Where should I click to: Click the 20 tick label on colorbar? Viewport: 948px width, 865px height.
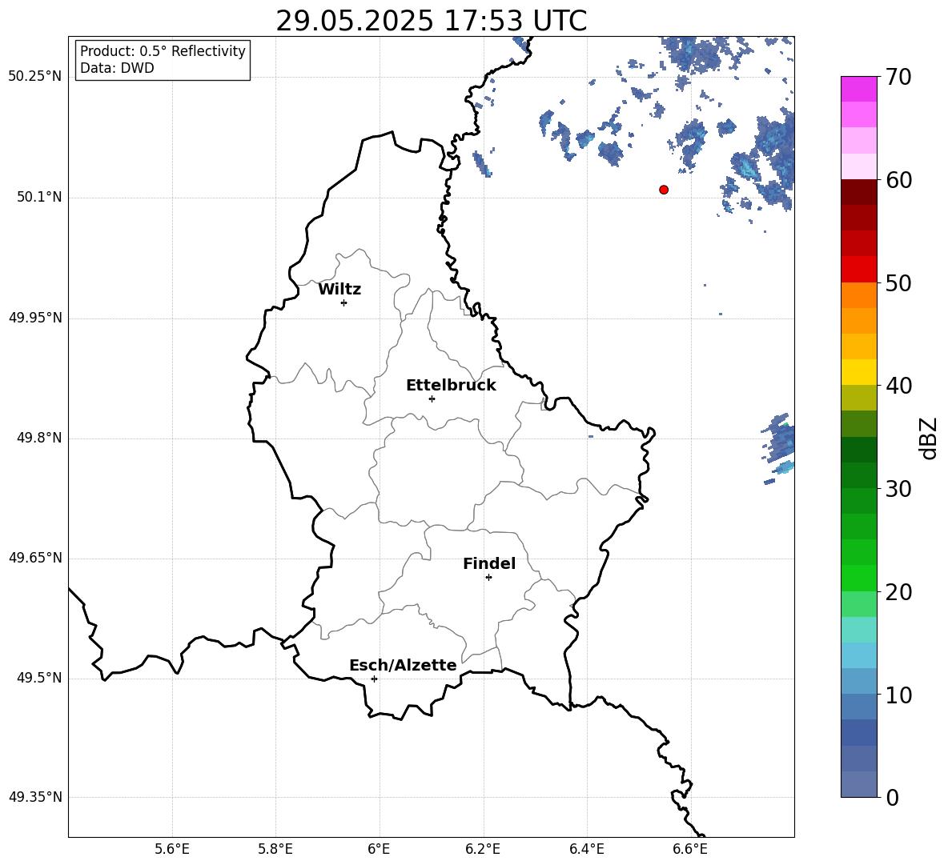[898, 593]
